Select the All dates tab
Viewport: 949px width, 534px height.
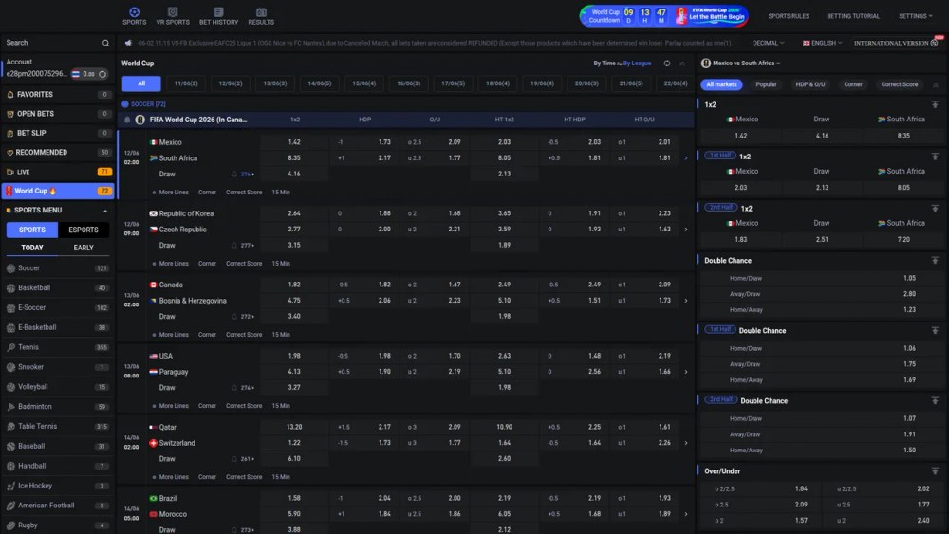[x=141, y=84]
